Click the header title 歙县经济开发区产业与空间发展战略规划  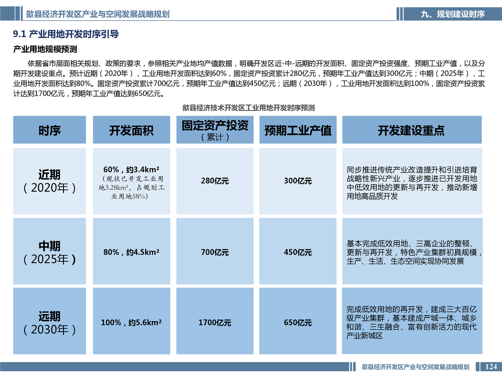[98, 14]
